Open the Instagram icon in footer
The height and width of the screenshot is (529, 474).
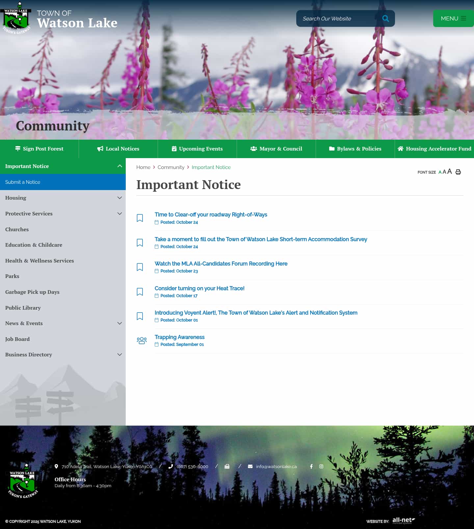click(x=321, y=466)
